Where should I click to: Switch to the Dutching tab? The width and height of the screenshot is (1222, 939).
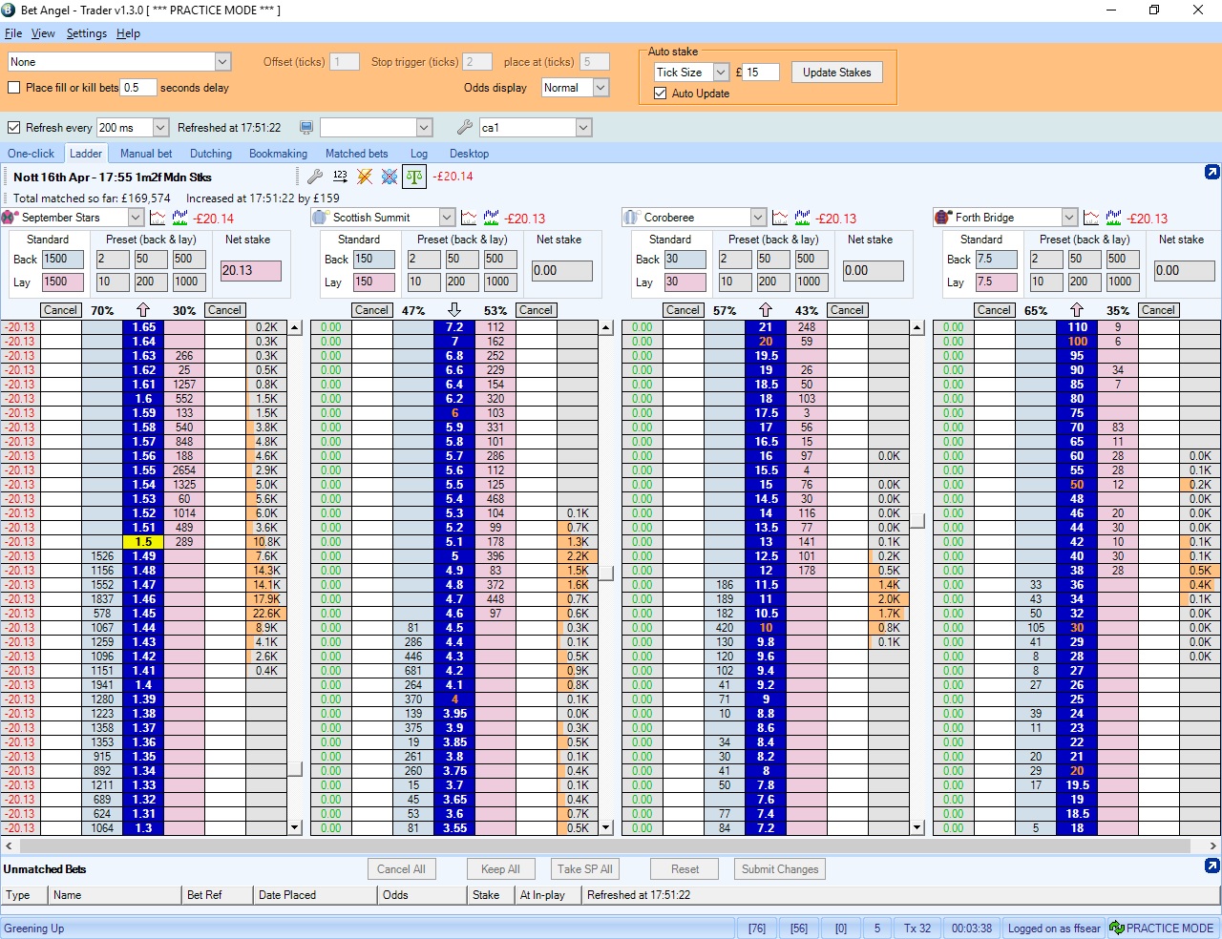(211, 154)
